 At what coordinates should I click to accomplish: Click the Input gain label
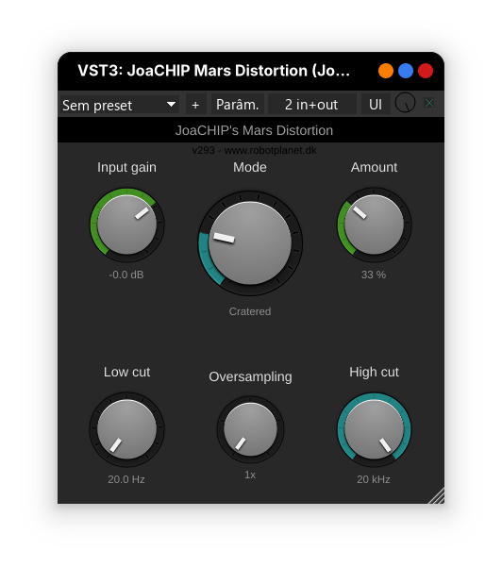(127, 167)
